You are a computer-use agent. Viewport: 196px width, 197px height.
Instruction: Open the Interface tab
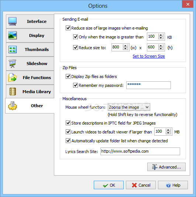(30, 21)
